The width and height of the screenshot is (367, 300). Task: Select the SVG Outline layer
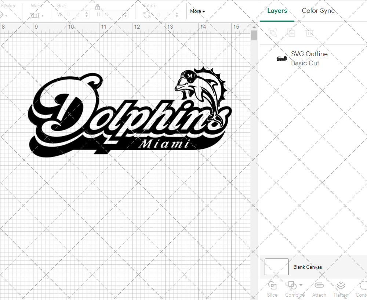click(x=309, y=54)
